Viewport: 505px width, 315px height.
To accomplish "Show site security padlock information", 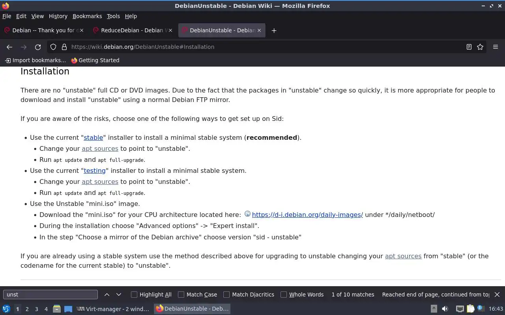I will pyautogui.click(x=64, y=47).
